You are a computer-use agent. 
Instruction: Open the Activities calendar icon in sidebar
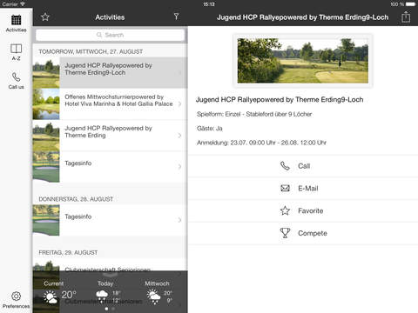tap(16, 20)
